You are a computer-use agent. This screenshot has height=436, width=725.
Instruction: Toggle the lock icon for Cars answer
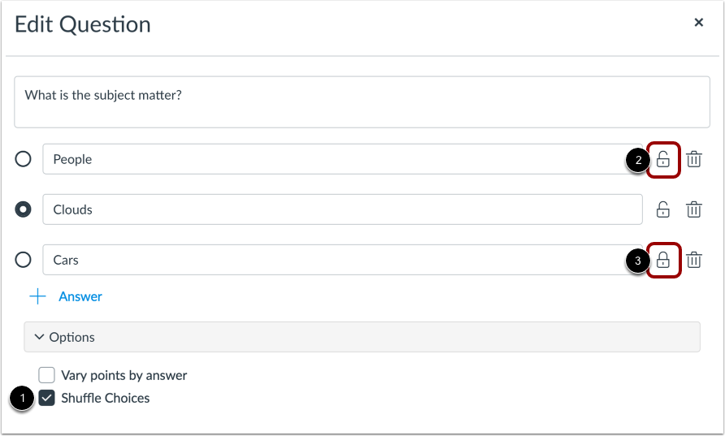click(x=663, y=260)
